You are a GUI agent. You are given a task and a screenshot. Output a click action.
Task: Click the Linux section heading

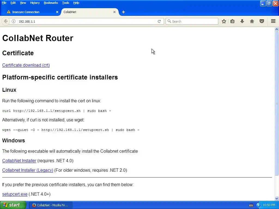click(9, 90)
